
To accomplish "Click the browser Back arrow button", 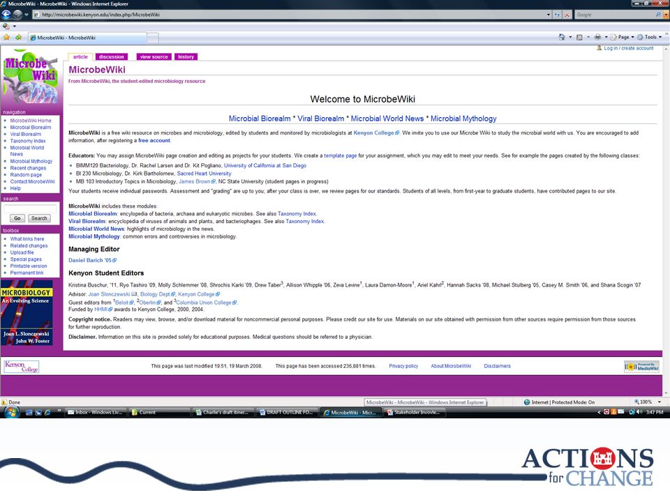I will click(6, 15).
